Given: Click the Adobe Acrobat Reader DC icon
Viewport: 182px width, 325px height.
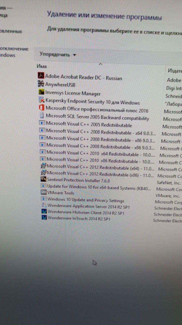Looking at the screenshot, I should pyautogui.click(x=41, y=76).
